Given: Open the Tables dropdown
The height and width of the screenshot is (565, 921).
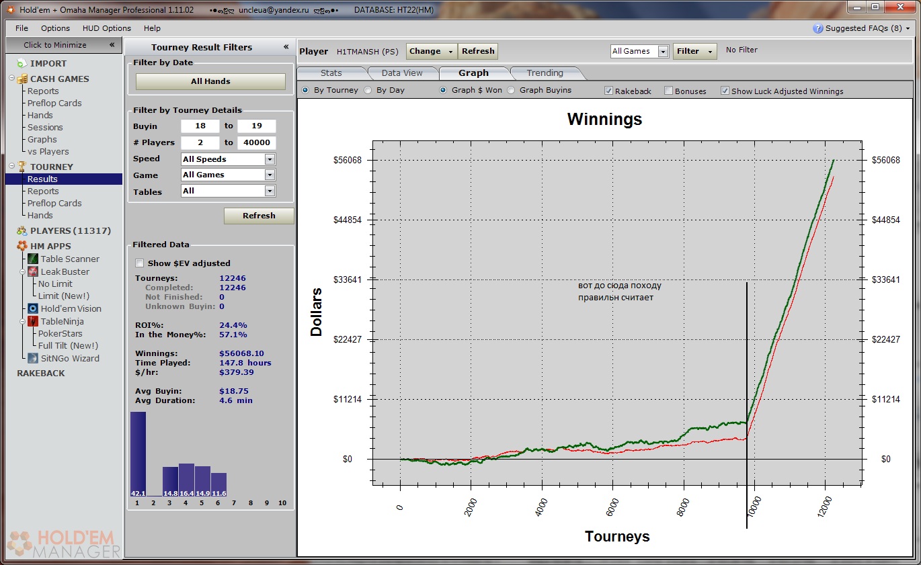Looking at the screenshot, I should [x=270, y=191].
